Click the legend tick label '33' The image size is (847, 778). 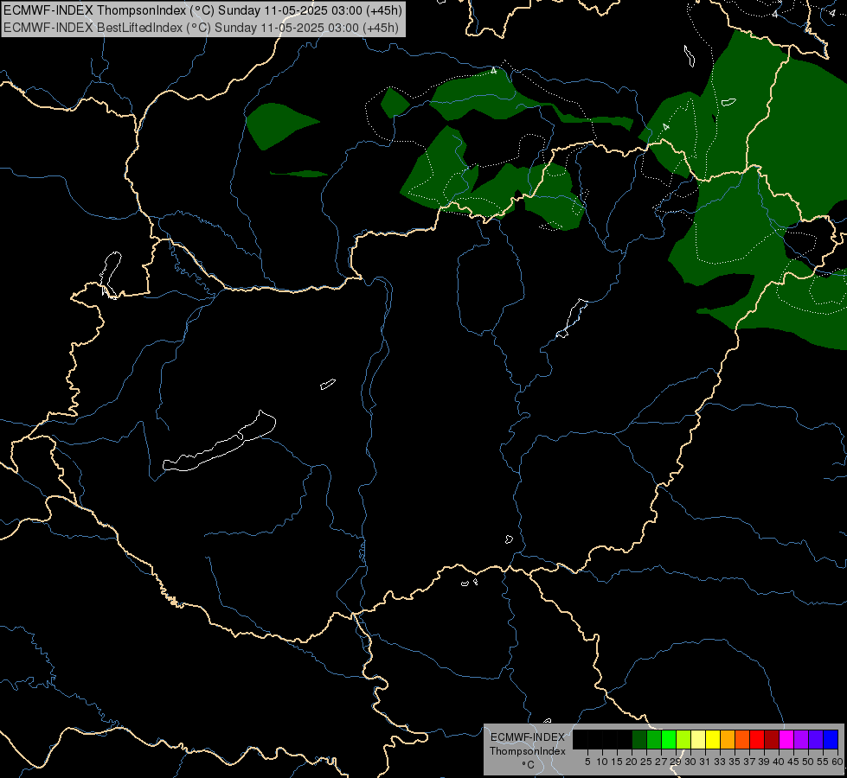[x=720, y=762]
